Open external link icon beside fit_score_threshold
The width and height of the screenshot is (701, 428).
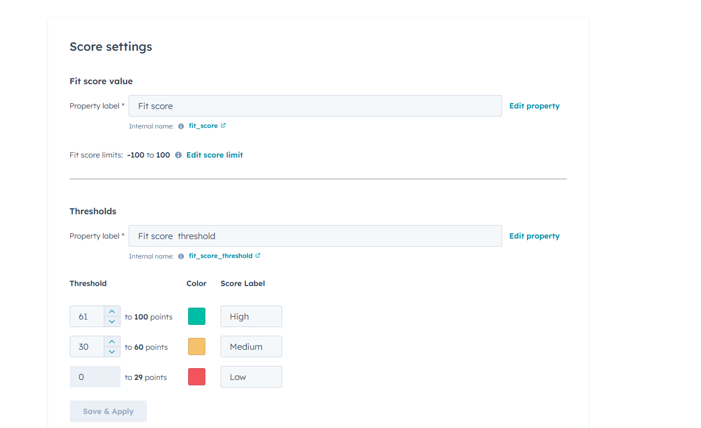pyautogui.click(x=258, y=256)
